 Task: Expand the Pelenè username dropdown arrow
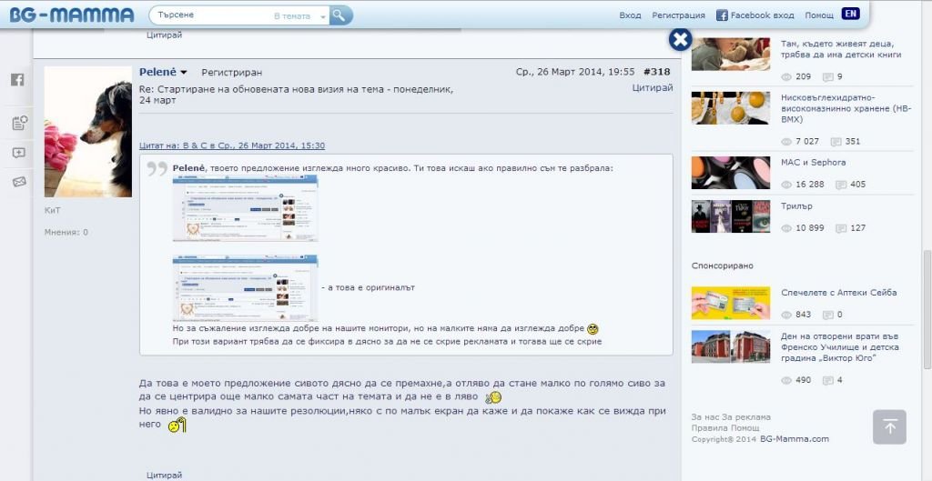[x=184, y=73]
